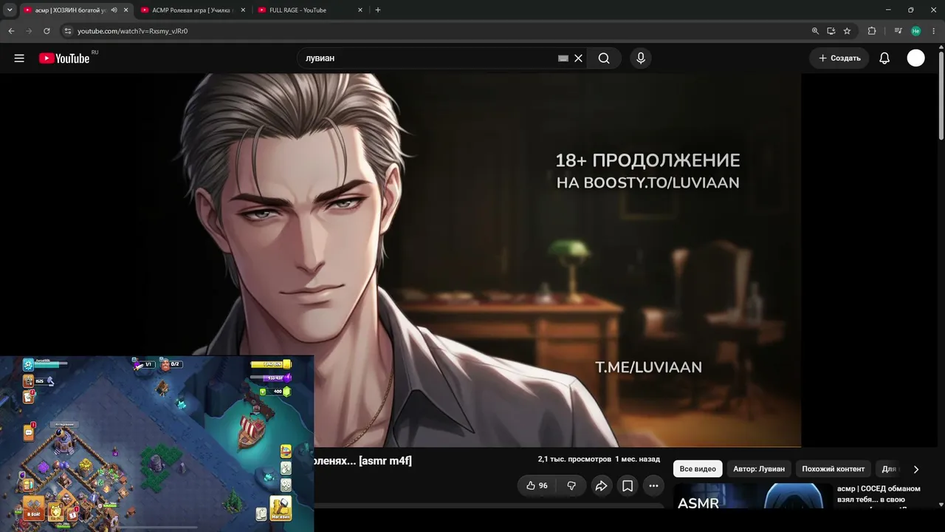
Task: Open the Chrome three-dot menu
Action: click(x=934, y=31)
